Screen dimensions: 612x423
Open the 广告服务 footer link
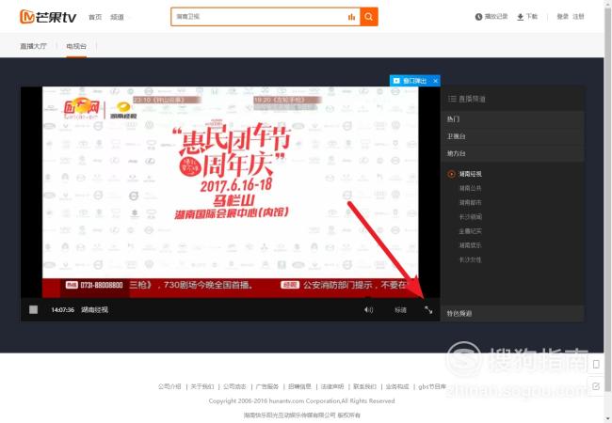click(x=267, y=386)
